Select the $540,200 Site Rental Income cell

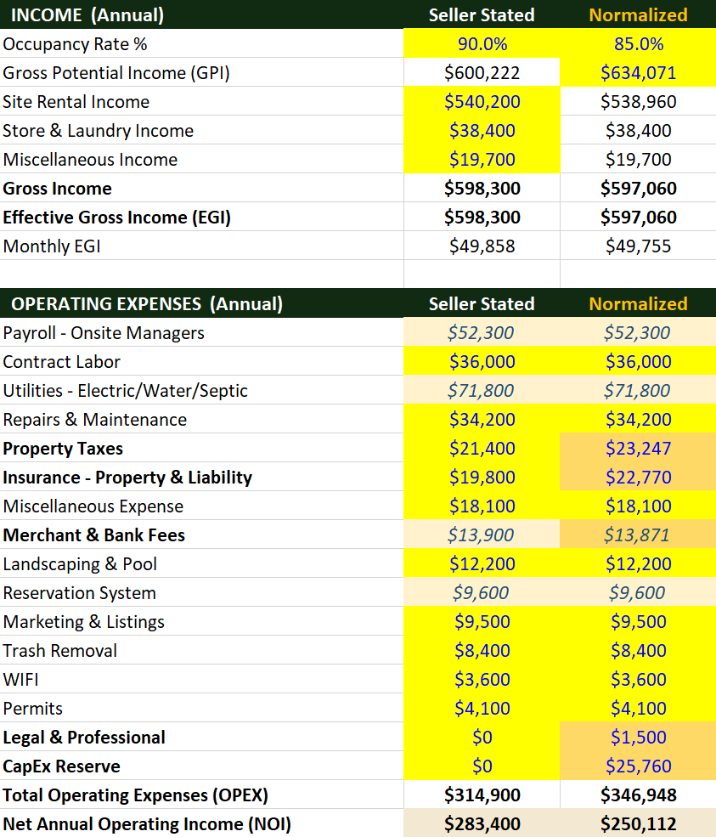[x=482, y=101]
